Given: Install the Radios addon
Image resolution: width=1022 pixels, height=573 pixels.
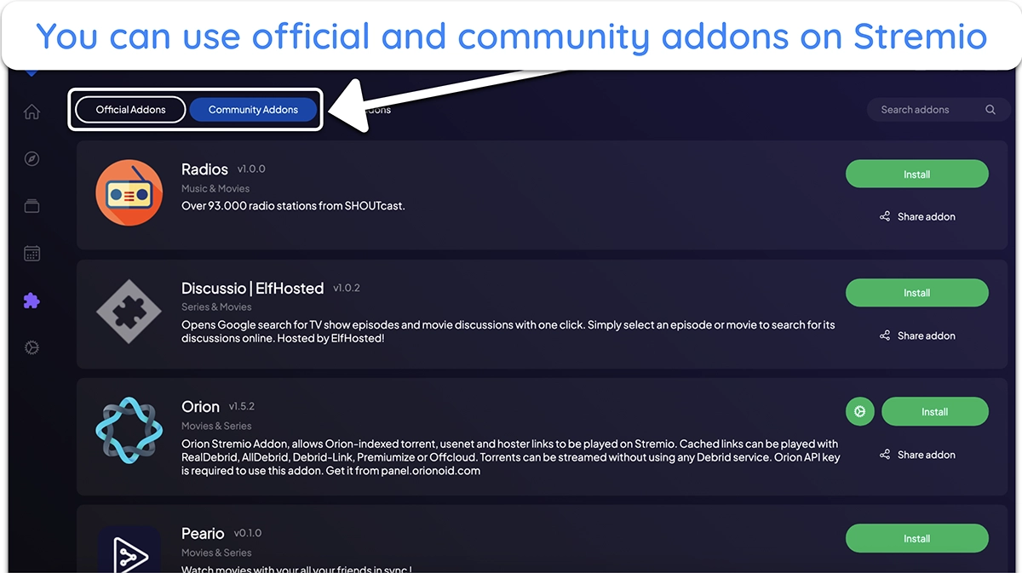Looking at the screenshot, I should [916, 174].
